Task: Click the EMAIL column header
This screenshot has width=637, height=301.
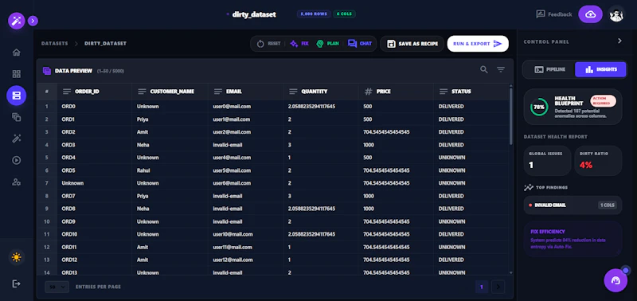Action: 245,92
